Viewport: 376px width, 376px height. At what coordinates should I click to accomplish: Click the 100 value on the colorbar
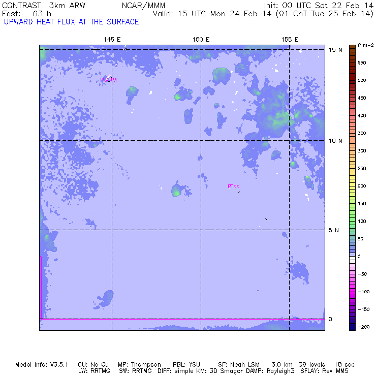click(x=362, y=222)
